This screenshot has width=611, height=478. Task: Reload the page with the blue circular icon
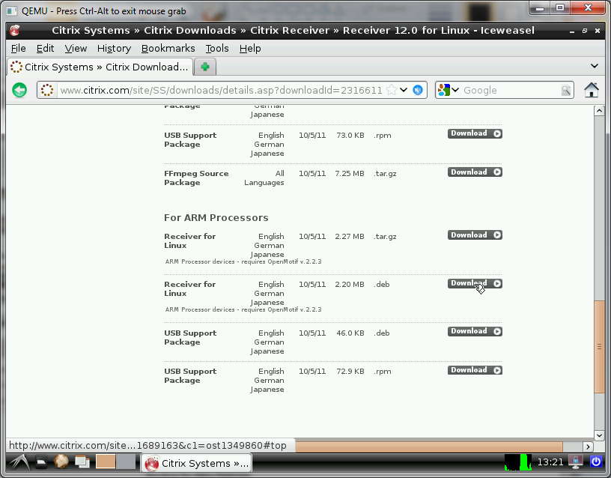418,90
